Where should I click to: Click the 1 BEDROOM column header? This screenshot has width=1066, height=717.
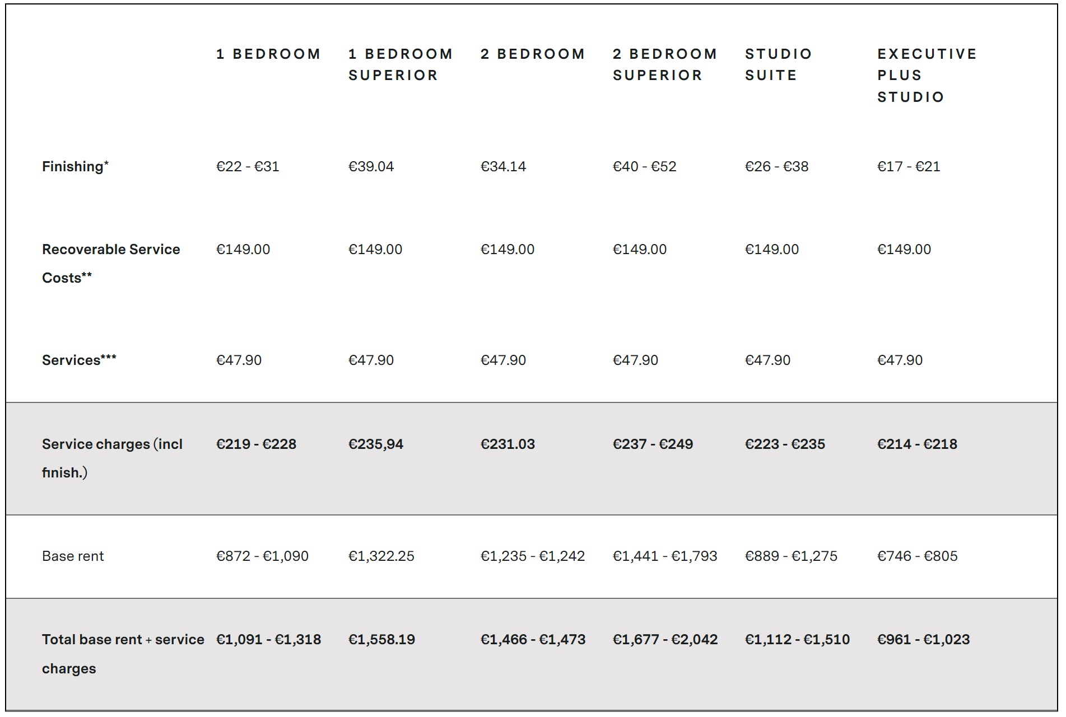(268, 54)
